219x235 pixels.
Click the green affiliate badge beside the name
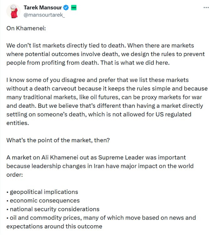[74, 8]
